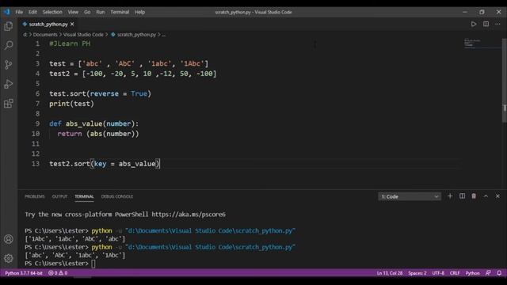Open the Manage gear icon
507x285 pixels.
point(9,258)
